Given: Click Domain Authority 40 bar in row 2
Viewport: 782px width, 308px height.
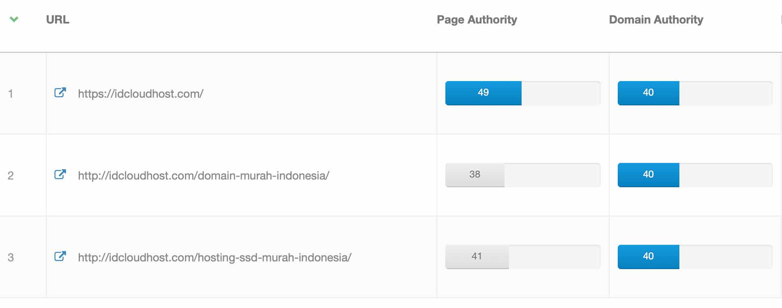Looking at the screenshot, I should pyautogui.click(x=648, y=175).
